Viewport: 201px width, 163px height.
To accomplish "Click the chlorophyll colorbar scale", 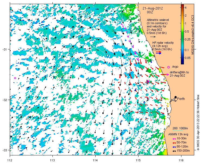I will point(182,34).
